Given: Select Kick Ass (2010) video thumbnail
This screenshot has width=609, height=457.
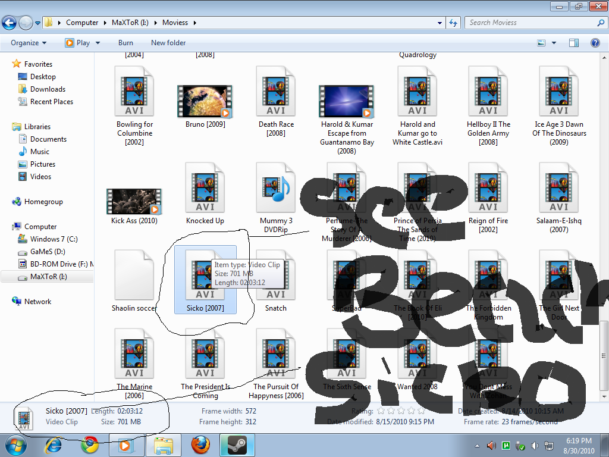Looking at the screenshot, I should click(134, 202).
